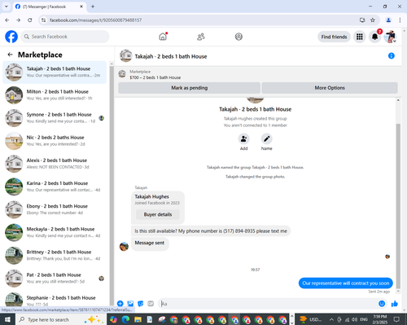Click the message text input field
The width and height of the screenshot is (407, 325).
pos(267,304)
